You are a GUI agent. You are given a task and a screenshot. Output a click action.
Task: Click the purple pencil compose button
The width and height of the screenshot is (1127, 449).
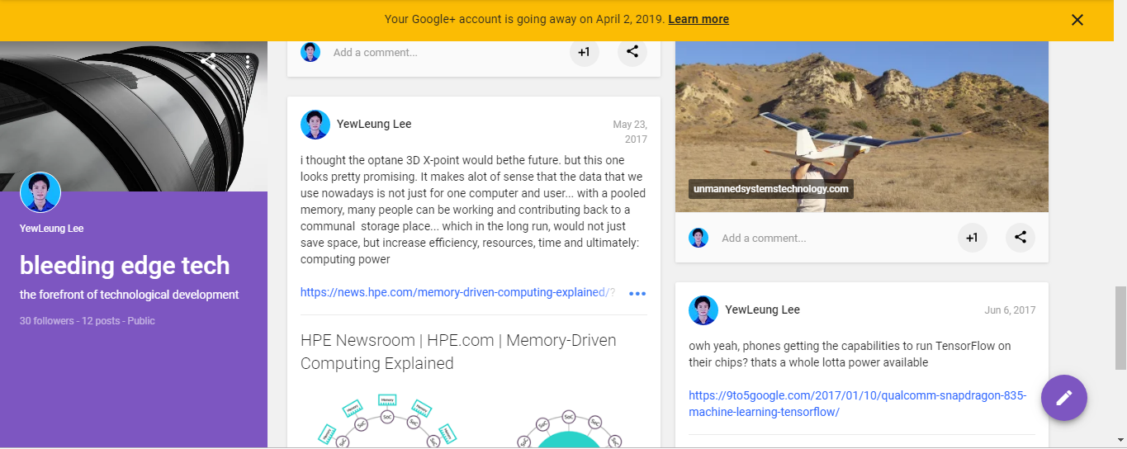coord(1064,398)
